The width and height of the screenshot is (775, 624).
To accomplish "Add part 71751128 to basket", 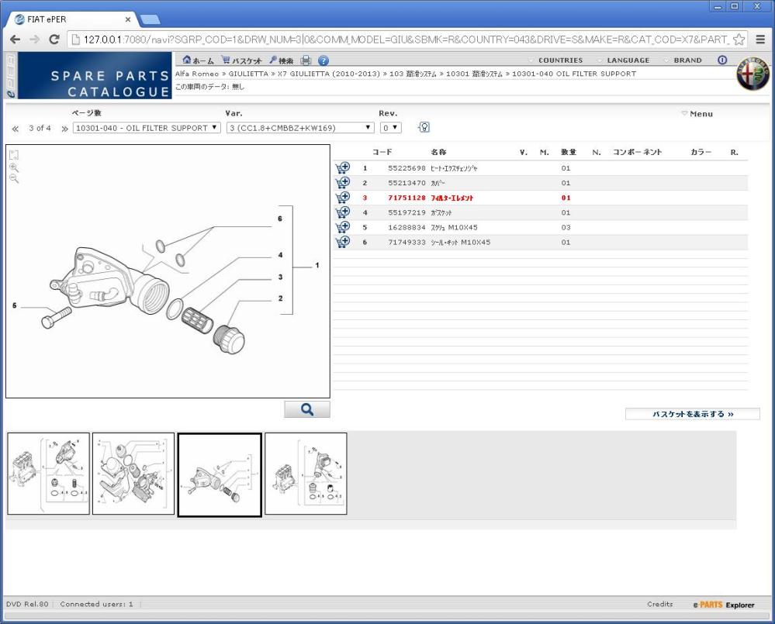I will pos(343,198).
